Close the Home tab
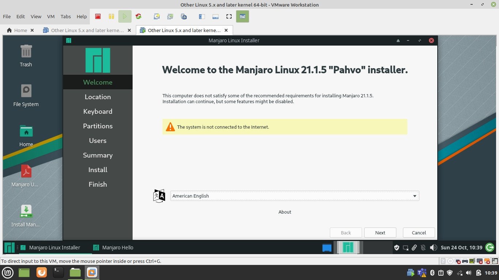 pyautogui.click(x=32, y=30)
